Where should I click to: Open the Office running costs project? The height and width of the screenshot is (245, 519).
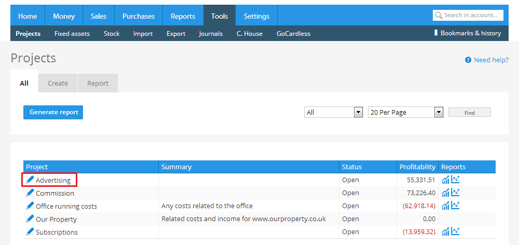(x=66, y=206)
